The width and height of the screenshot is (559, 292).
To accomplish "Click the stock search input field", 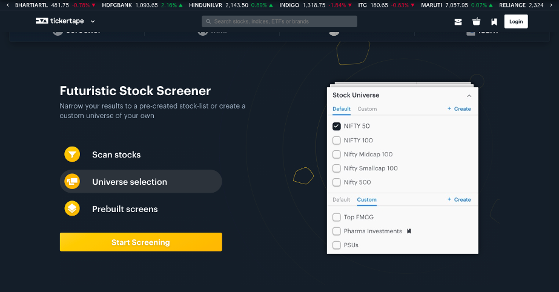I will click(x=279, y=22).
